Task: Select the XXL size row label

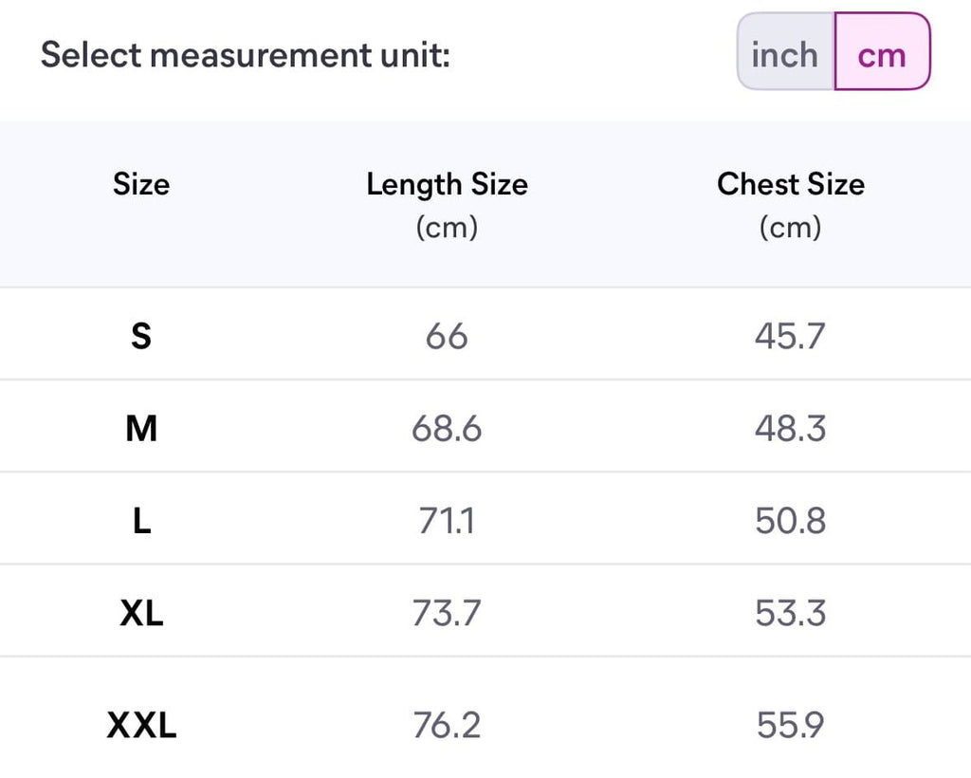Action: 141,726
